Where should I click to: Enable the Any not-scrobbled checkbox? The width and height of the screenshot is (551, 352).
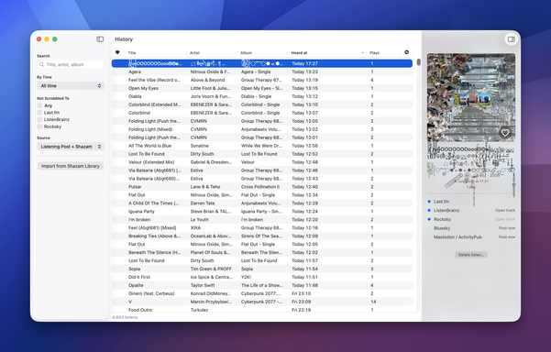pyautogui.click(x=39, y=105)
